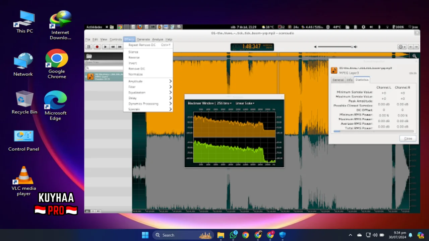Click the clock history dropdown icon in toolbar

402,47
